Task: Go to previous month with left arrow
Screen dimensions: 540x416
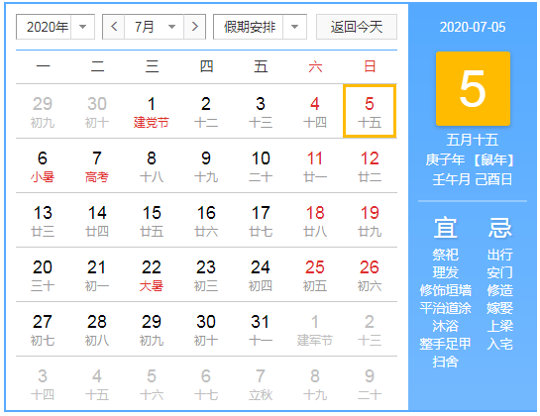Action: (x=114, y=27)
